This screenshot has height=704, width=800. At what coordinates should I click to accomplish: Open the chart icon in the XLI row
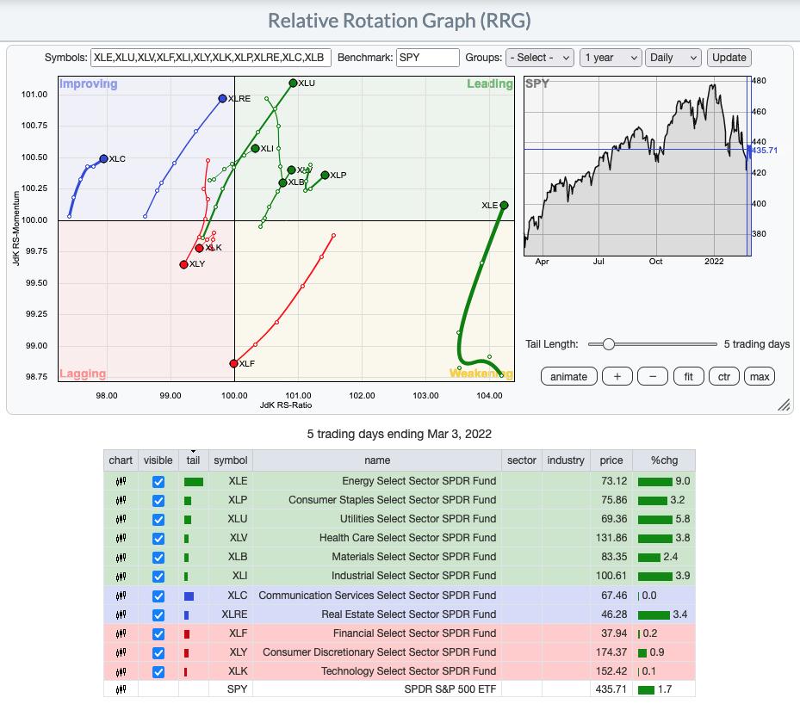pos(121,576)
